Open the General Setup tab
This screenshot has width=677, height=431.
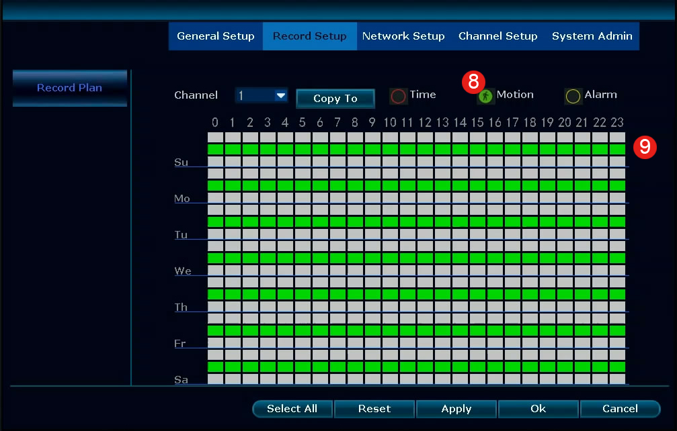[215, 36]
